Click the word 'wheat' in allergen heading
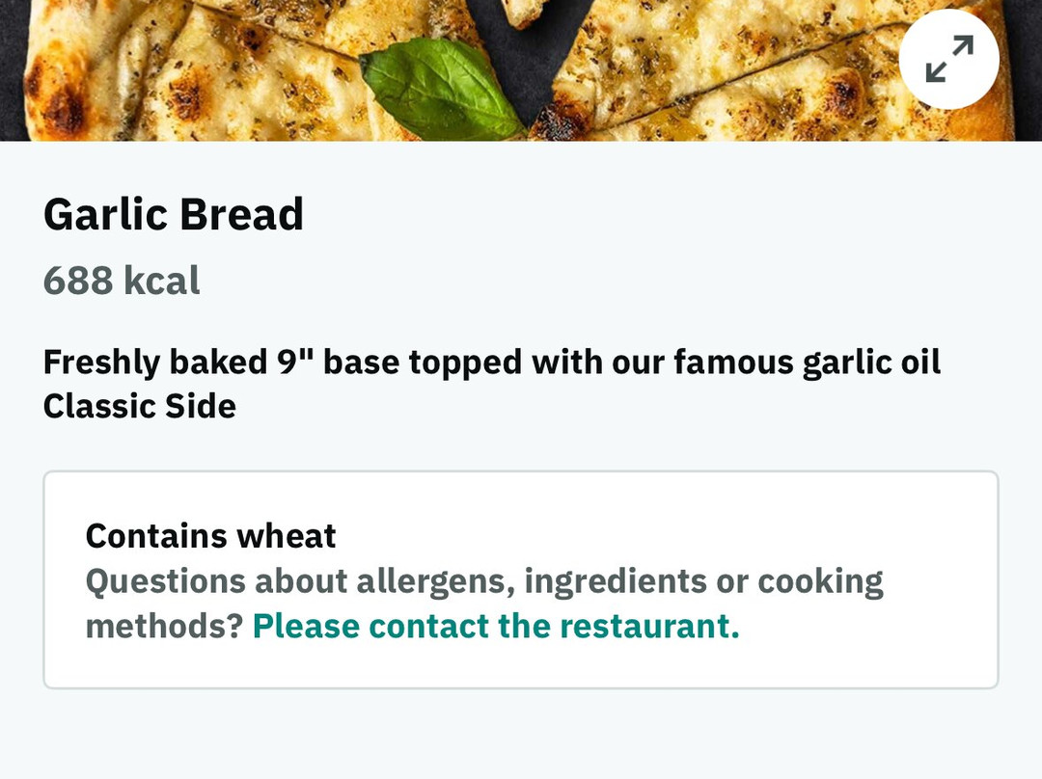Image resolution: width=1042 pixels, height=779 pixels. 287,535
